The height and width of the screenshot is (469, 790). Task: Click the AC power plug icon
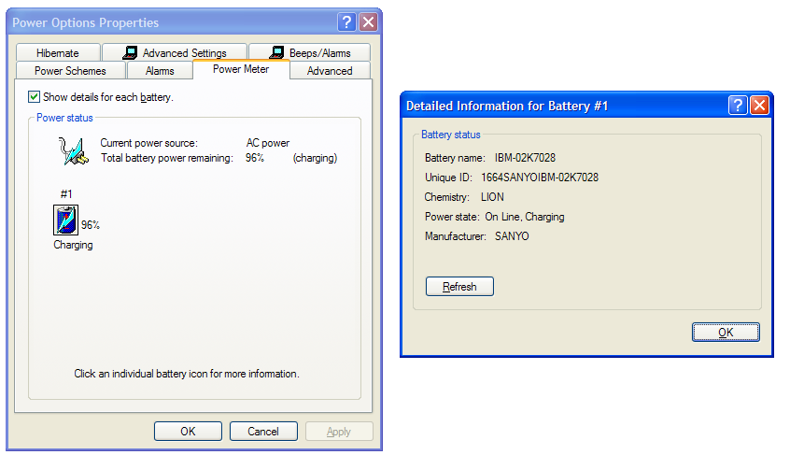[x=74, y=150]
